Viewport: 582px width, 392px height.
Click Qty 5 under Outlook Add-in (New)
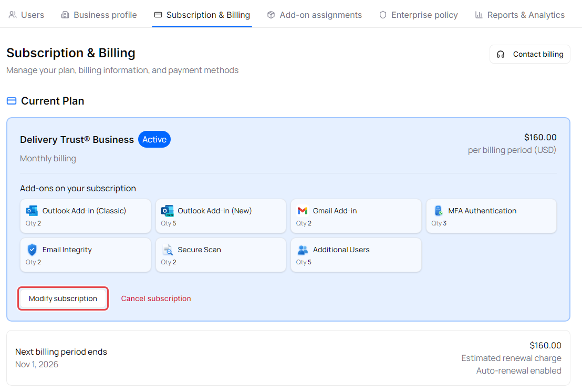click(x=168, y=223)
